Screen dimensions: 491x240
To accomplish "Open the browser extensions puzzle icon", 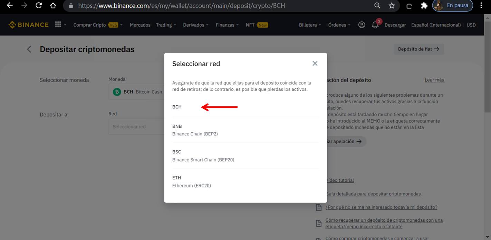I will 424,6.
